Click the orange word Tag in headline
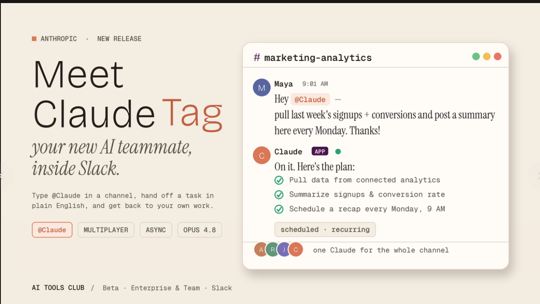 coord(192,115)
